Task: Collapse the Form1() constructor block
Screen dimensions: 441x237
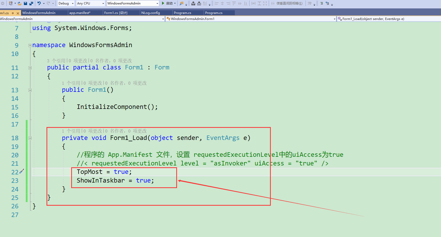Action: 30,90
